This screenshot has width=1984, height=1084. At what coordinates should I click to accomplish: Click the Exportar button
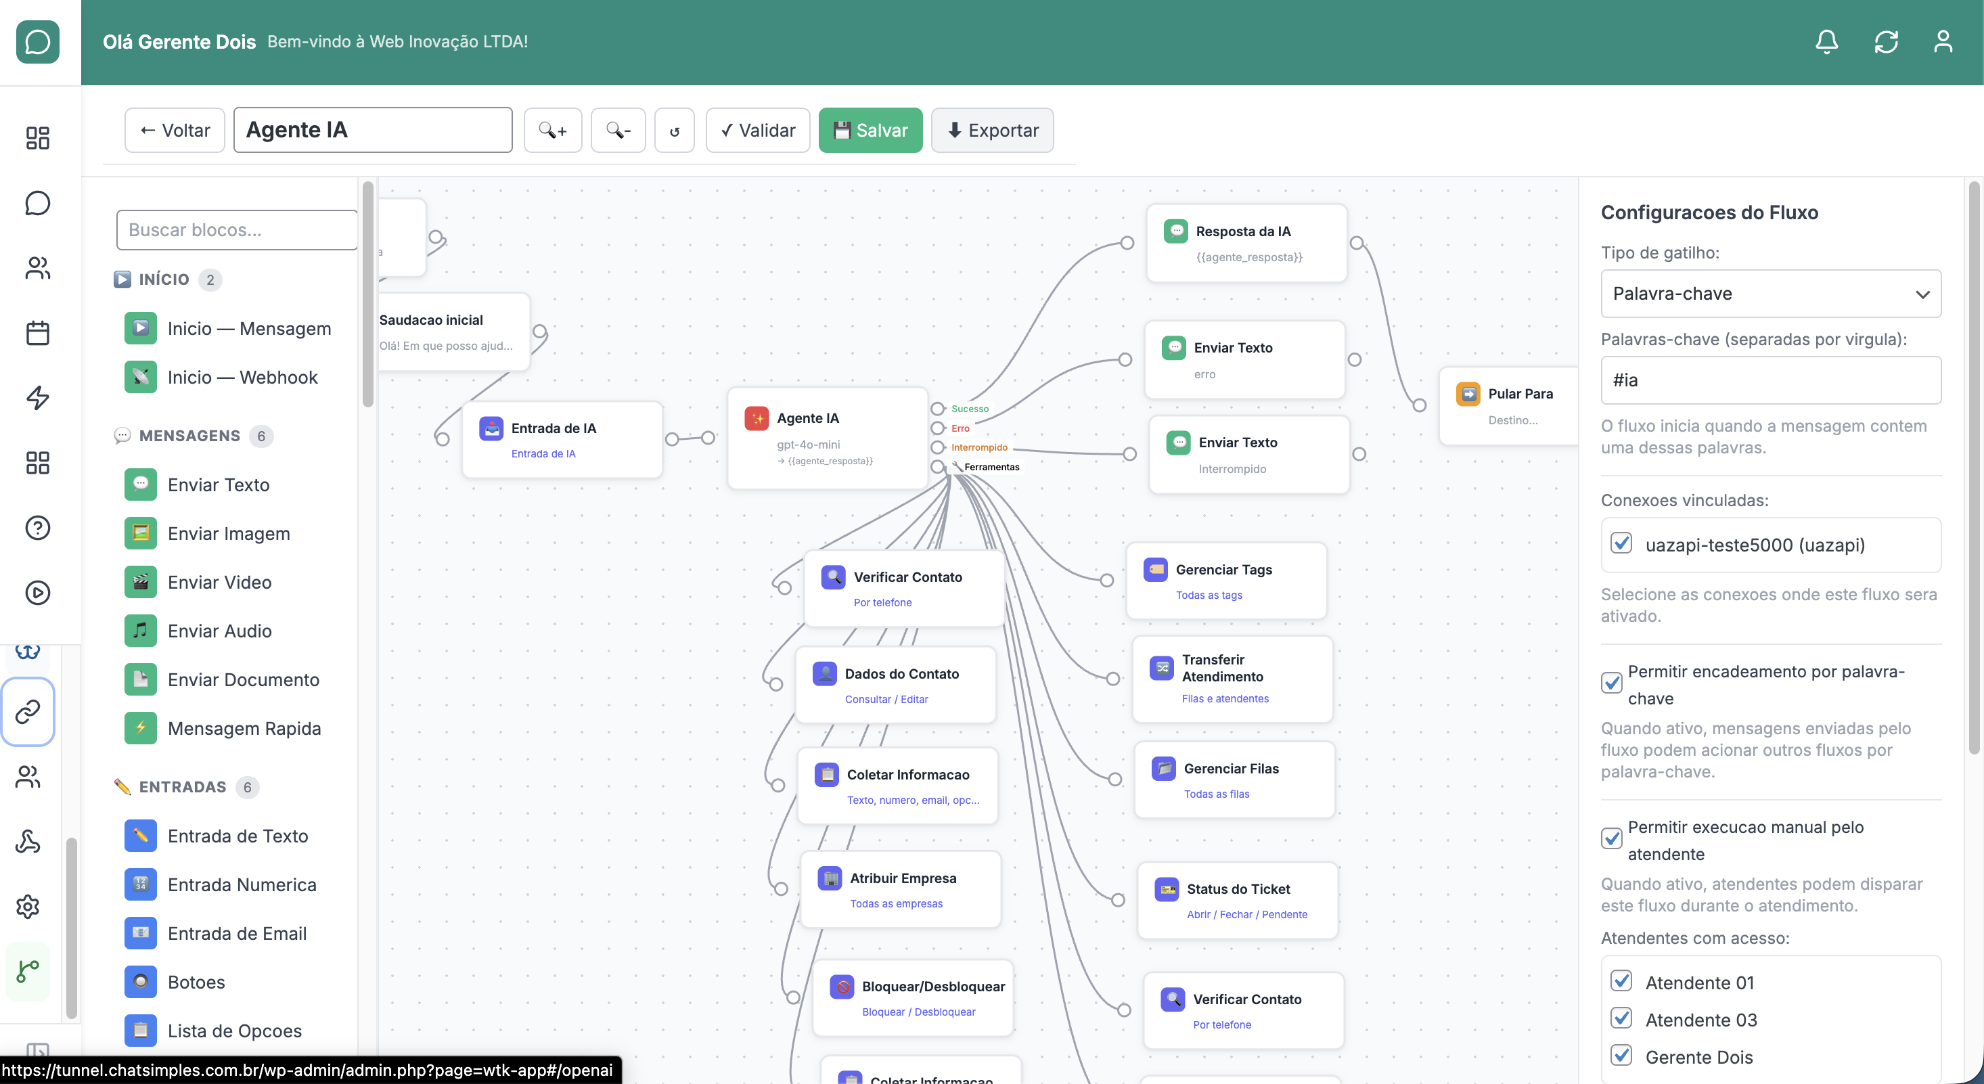click(992, 130)
